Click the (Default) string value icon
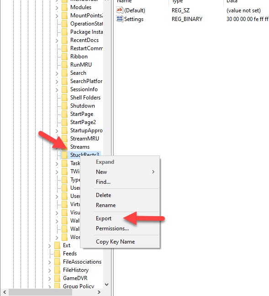The image size is (269, 296). (x=120, y=10)
